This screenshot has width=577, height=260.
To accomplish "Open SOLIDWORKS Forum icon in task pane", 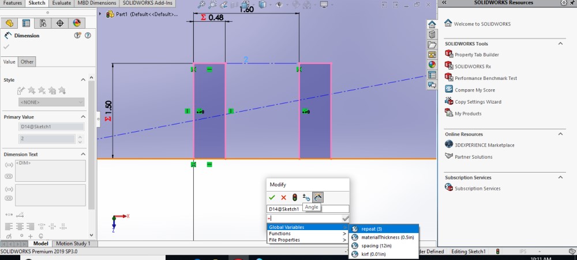I will (432, 85).
